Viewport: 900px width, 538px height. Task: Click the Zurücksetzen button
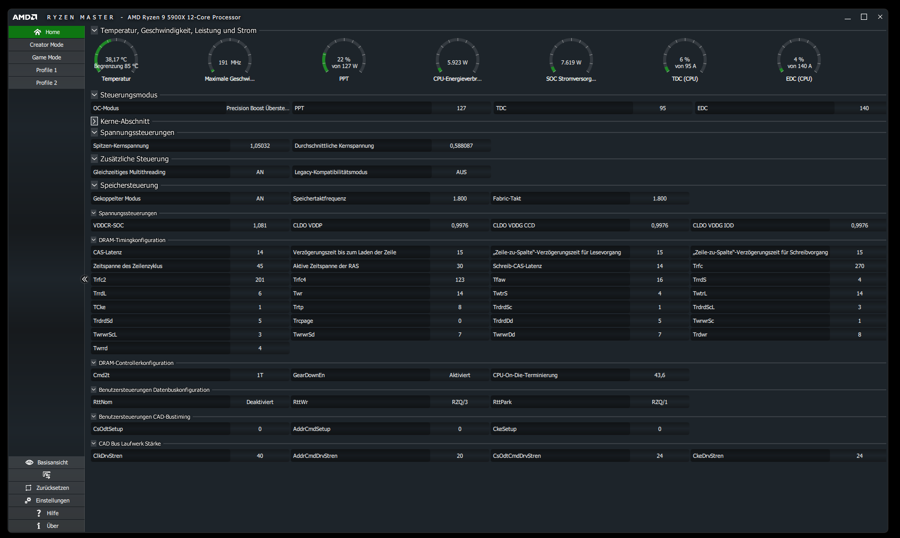tap(47, 488)
